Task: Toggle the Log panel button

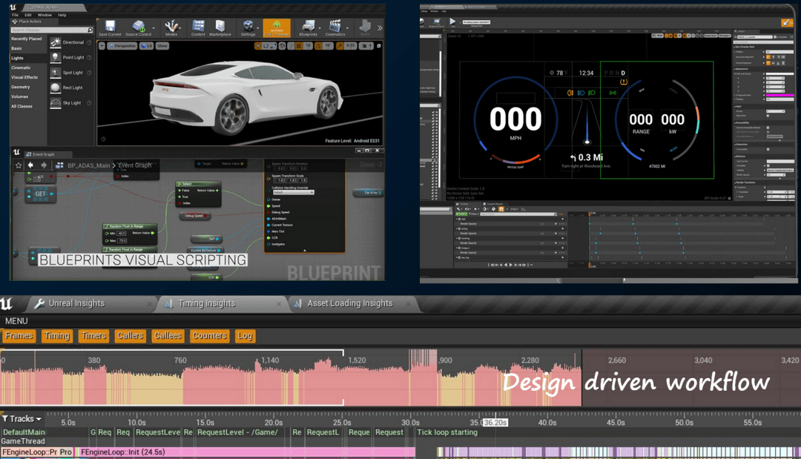Action: point(245,336)
